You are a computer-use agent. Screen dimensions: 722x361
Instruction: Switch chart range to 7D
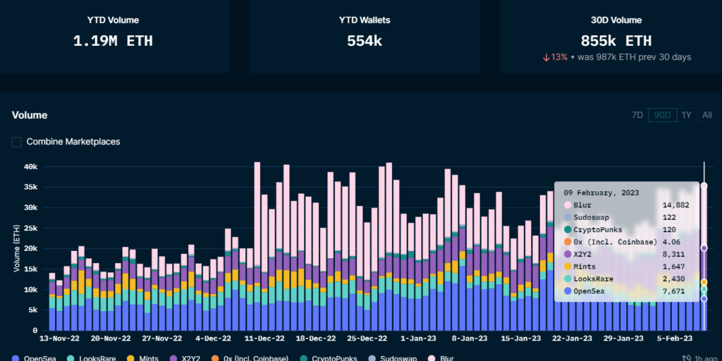point(637,115)
